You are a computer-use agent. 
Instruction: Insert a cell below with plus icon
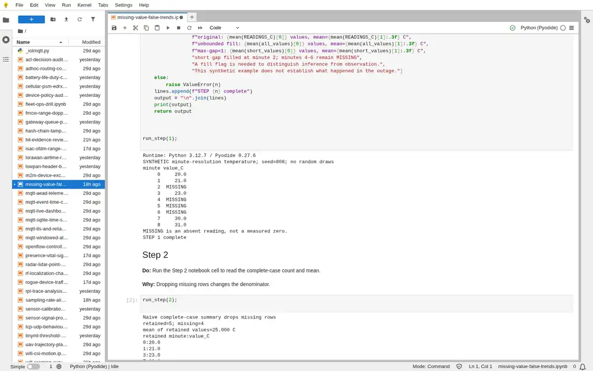[125, 28]
